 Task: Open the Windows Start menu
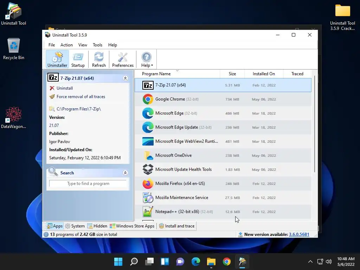(x=118, y=262)
